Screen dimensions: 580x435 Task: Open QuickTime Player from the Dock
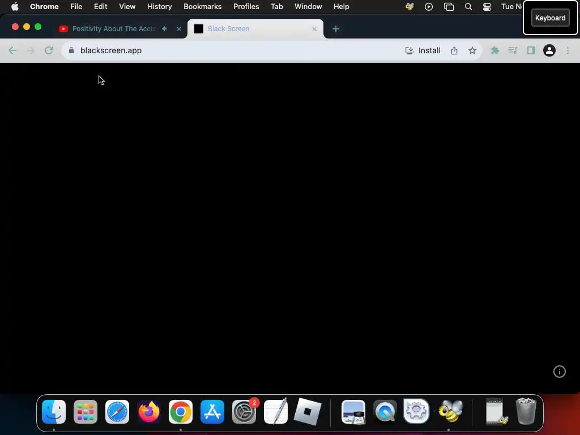coord(385,411)
